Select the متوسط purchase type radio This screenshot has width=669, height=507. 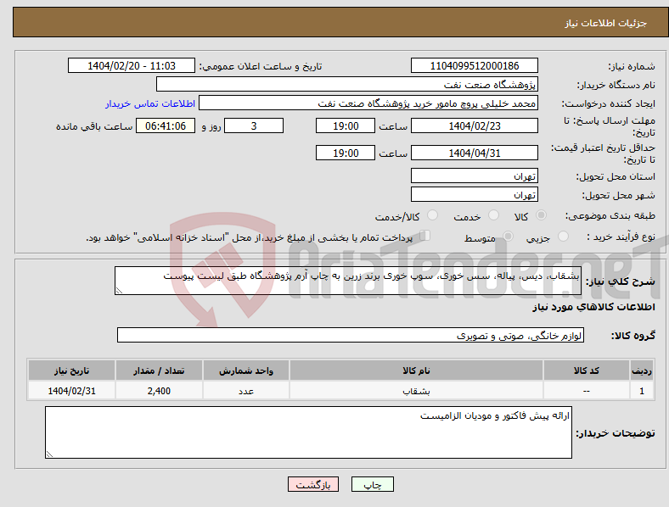click(x=509, y=236)
